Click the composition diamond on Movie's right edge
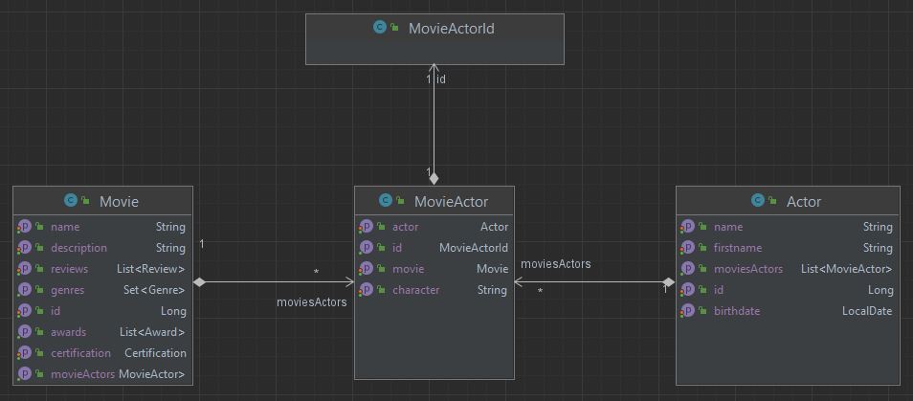 coord(200,282)
